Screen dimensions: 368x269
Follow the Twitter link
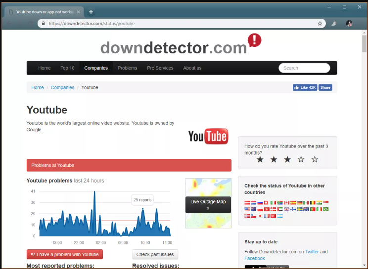click(312, 252)
